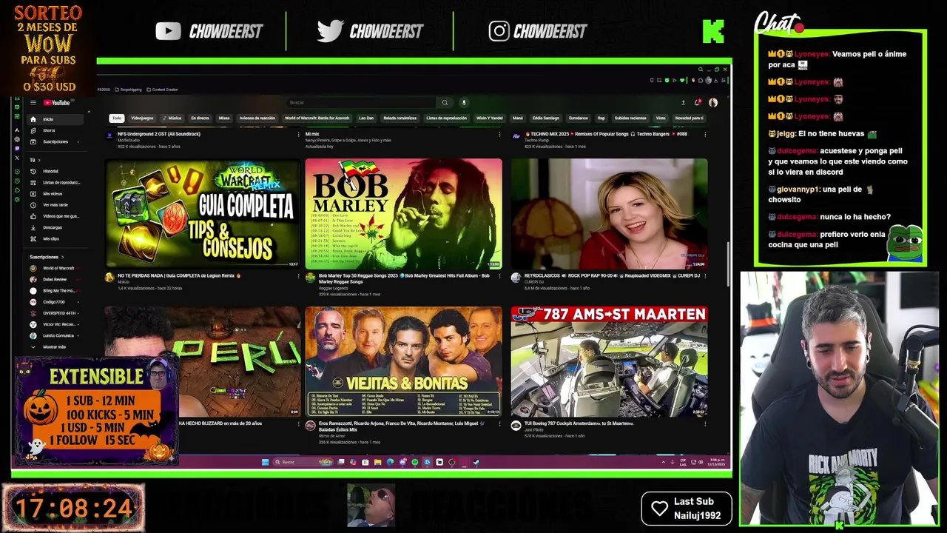Open Codigo7700 subscription channel
Screen dimensions: 947x533
pyautogui.click(x=55, y=302)
